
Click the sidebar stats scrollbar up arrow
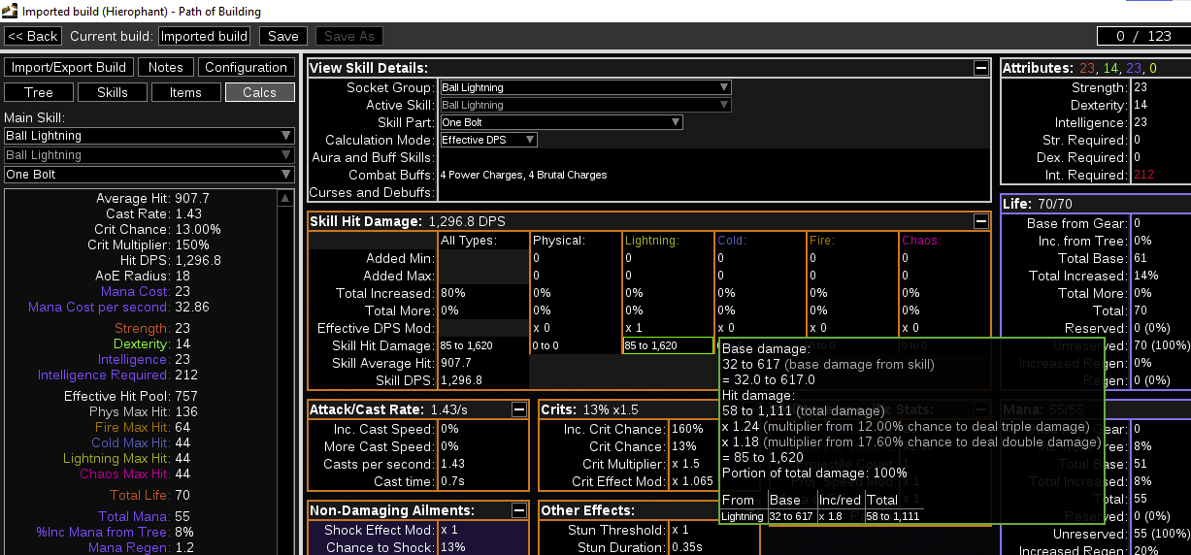285,198
